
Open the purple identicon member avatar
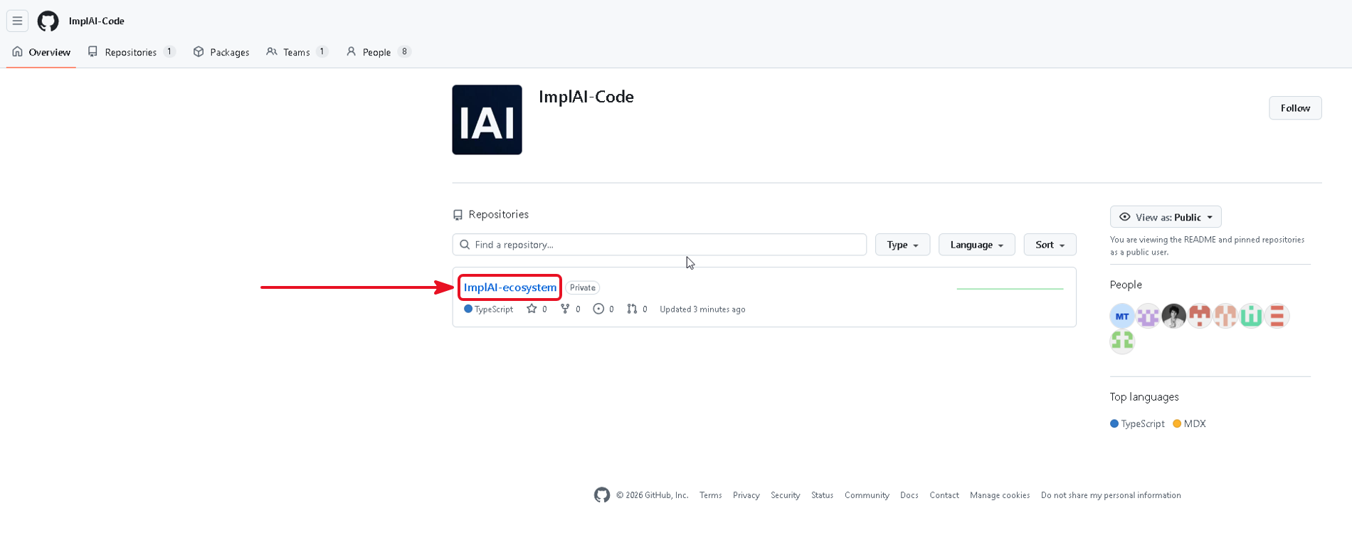pyautogui.click(x=1148, y=316)
